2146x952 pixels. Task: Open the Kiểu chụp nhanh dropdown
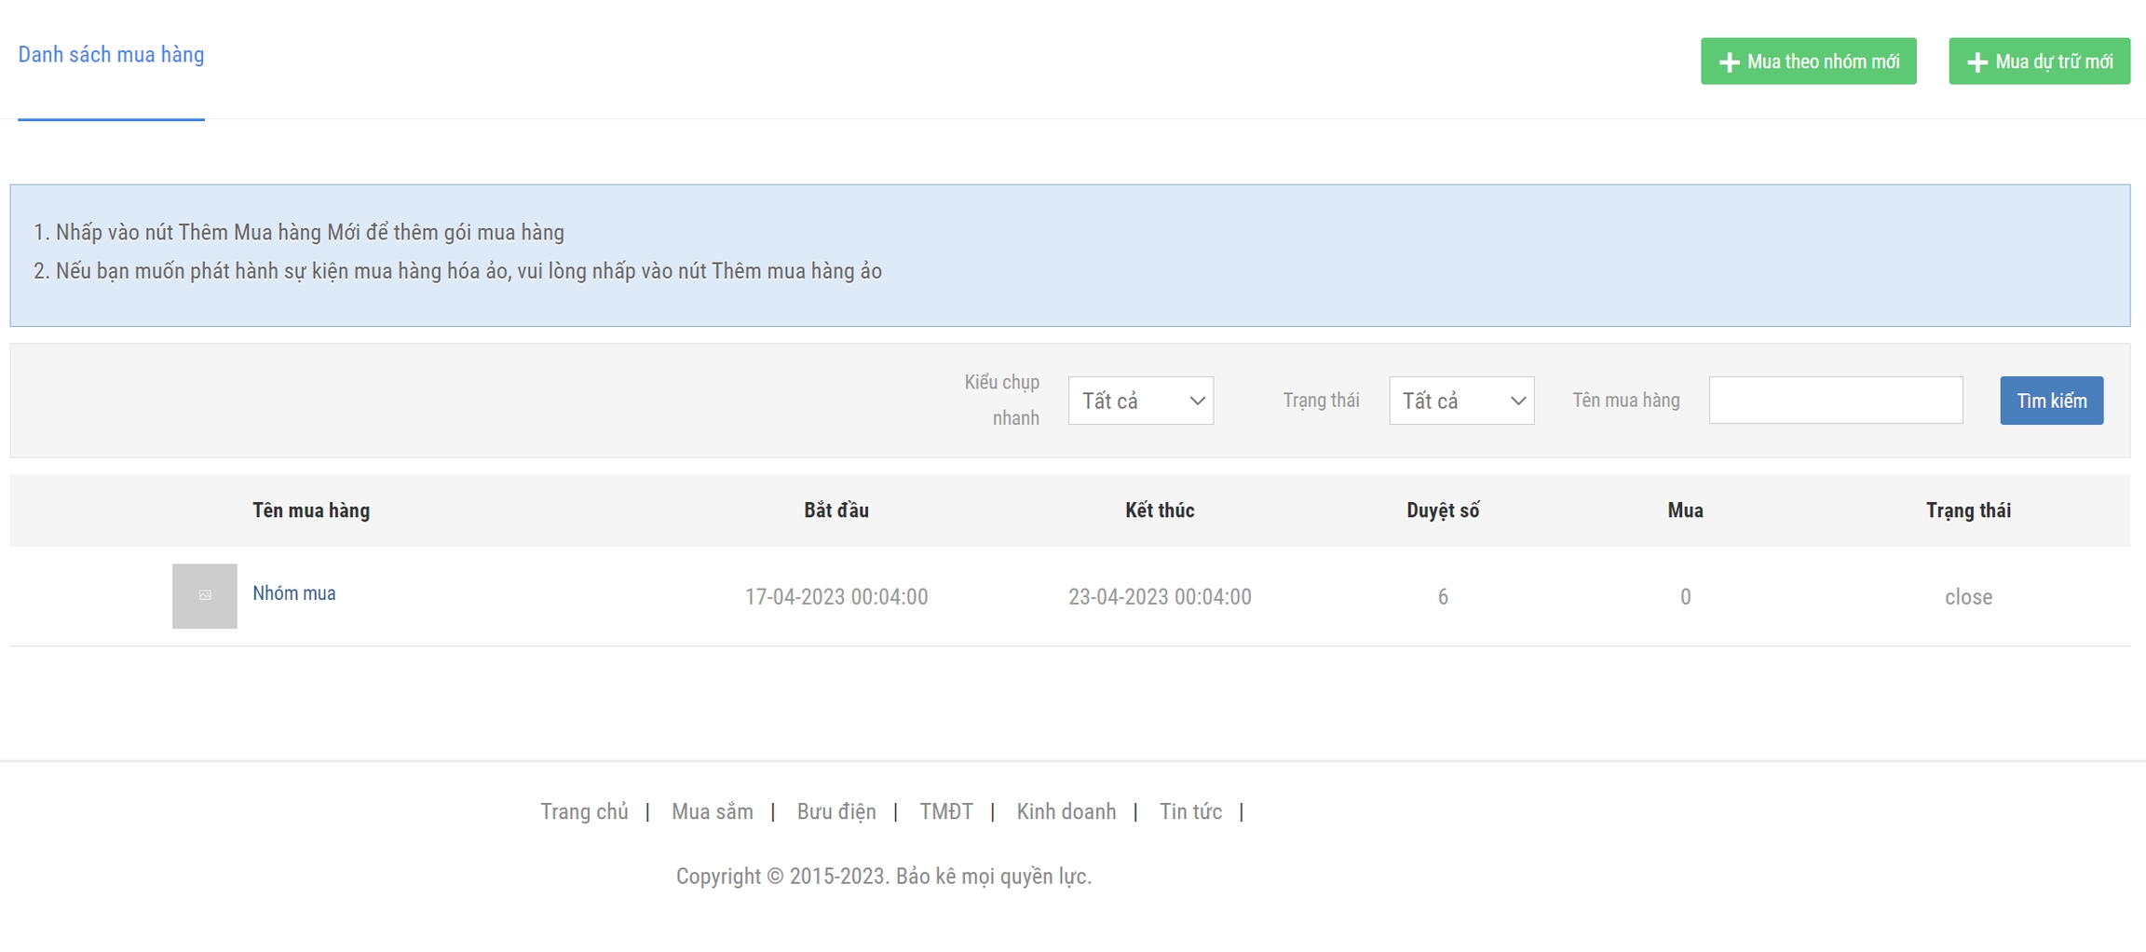(x=1140, y=401)
